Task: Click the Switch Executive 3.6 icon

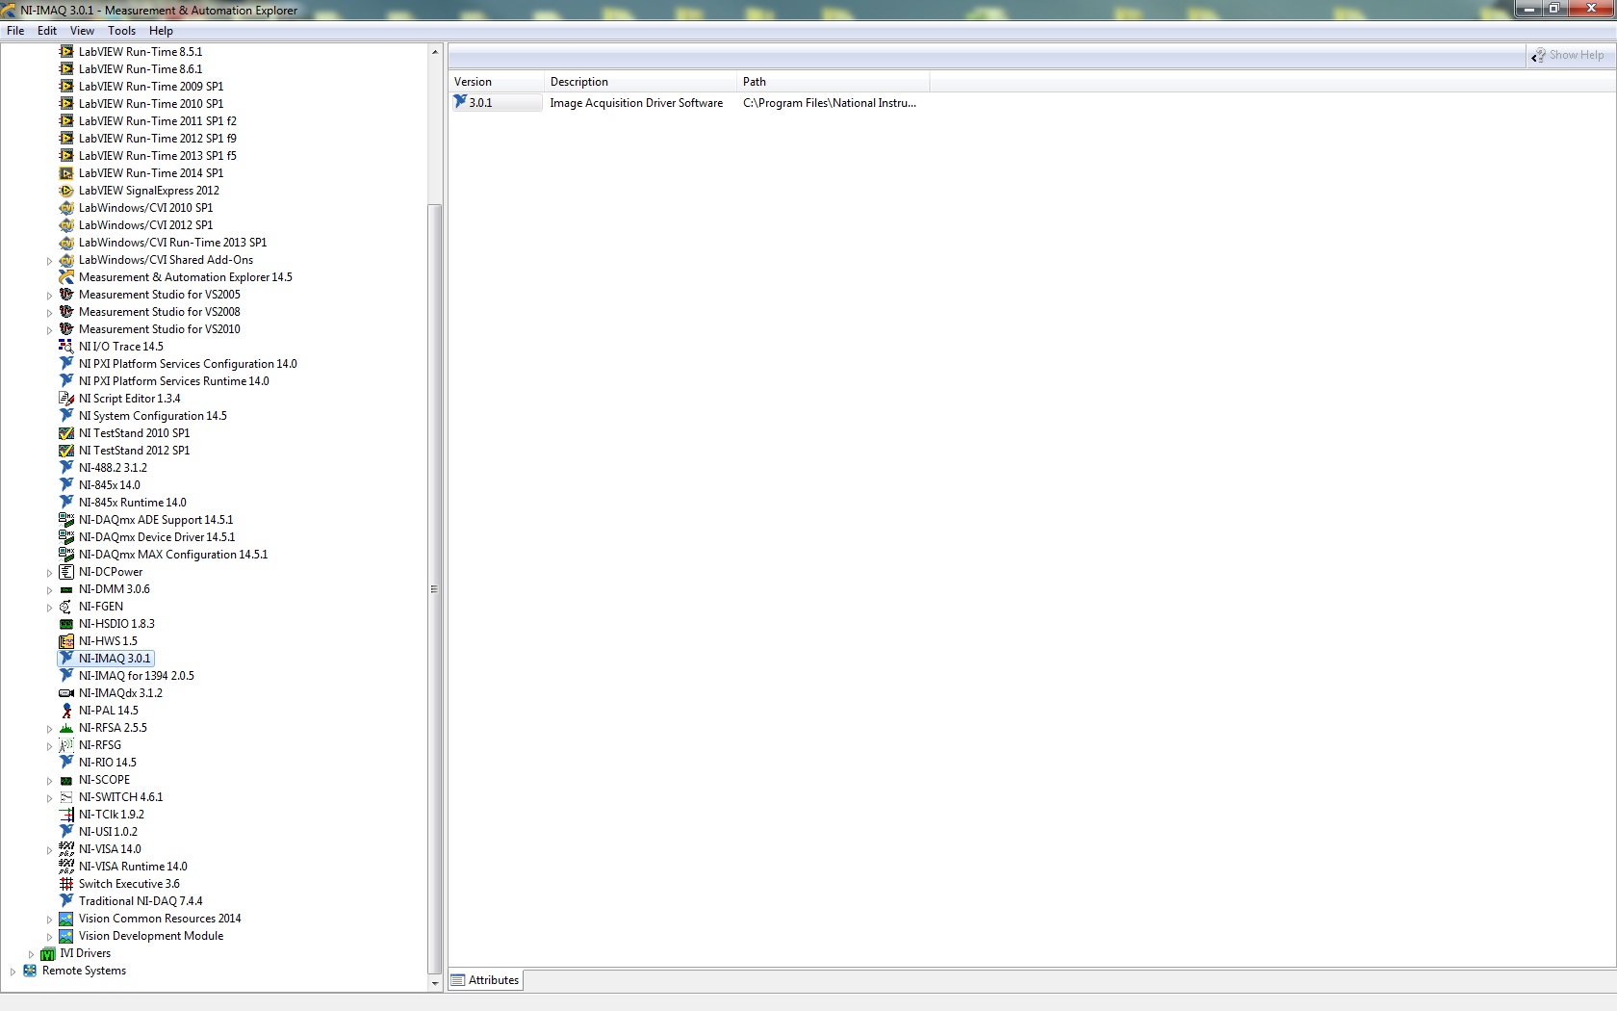Action: pyautogui.click(x=66, y=884)
